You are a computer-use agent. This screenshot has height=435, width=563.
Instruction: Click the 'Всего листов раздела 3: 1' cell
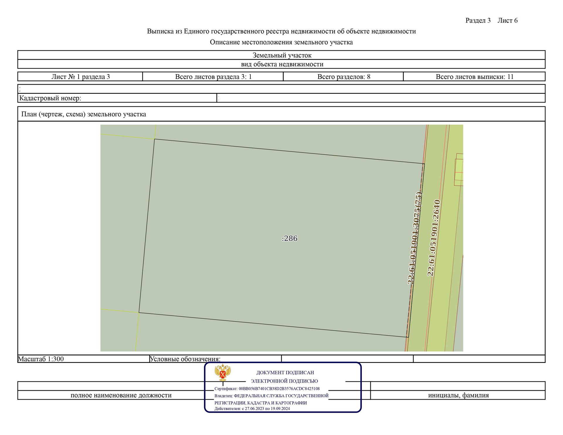213,77
